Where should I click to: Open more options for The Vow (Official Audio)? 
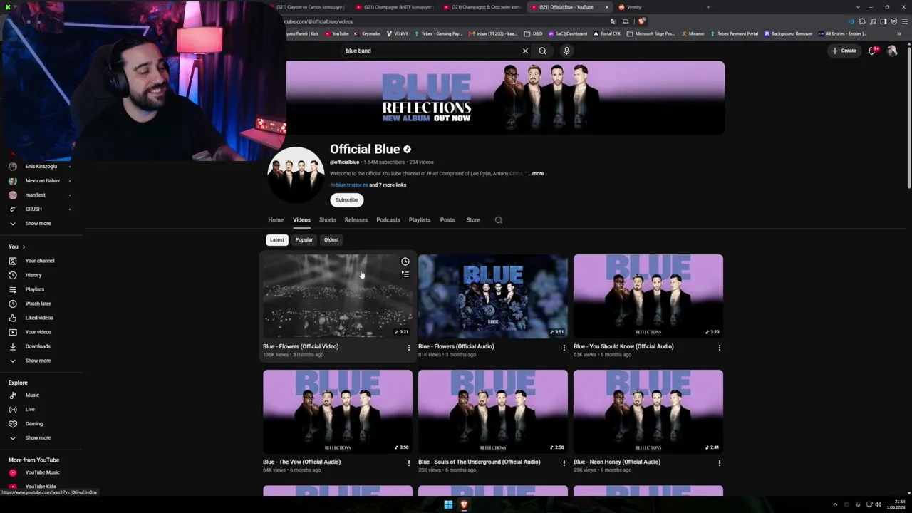(408, 463)
